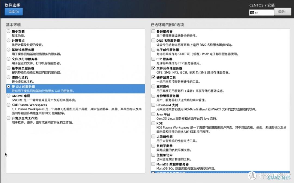Click CentOS Linux Java 支持 description
Image resolution: width=294 pixels, height=183 pixels.
(187, 119)
